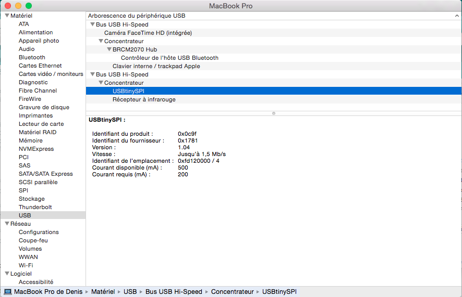Click the speed value Jusqu'à 1,5 Mb/s
Image resolution: width=462 pixels, height=297 pixels.
click(x=202, y=154)
